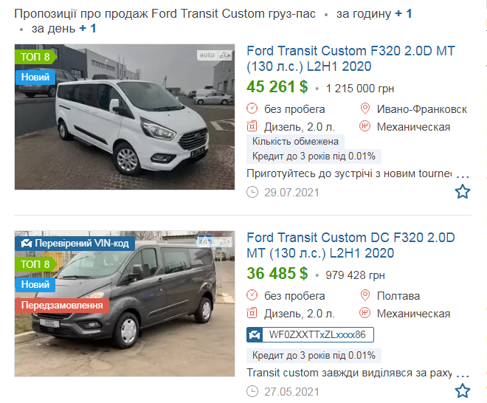Click the Передзамовлення badge on gray van
The width and height of the screenshot is (487, 403).
[x=62, y=305]
